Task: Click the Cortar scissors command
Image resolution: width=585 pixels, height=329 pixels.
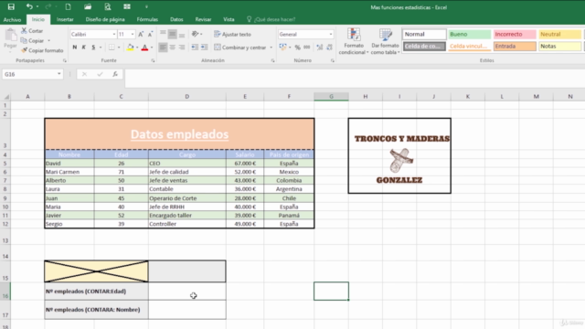Action: 32,31
